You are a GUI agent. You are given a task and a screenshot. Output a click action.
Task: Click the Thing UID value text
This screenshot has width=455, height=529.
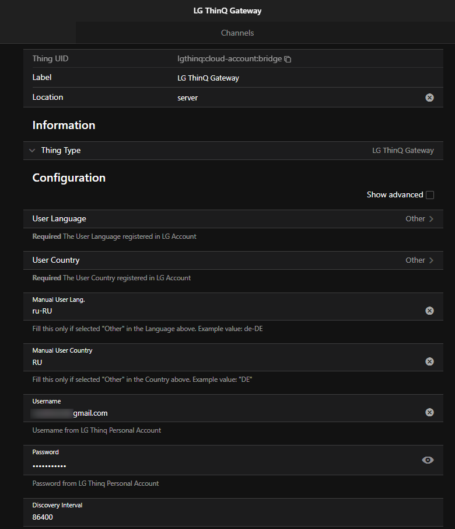pos(229,59)
